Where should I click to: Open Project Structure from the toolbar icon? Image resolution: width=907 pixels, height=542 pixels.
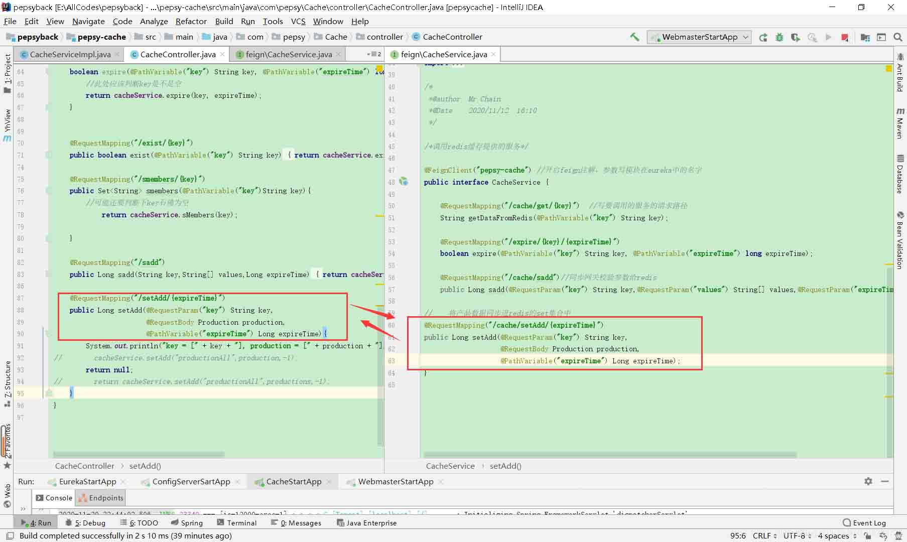pos(865,37)
